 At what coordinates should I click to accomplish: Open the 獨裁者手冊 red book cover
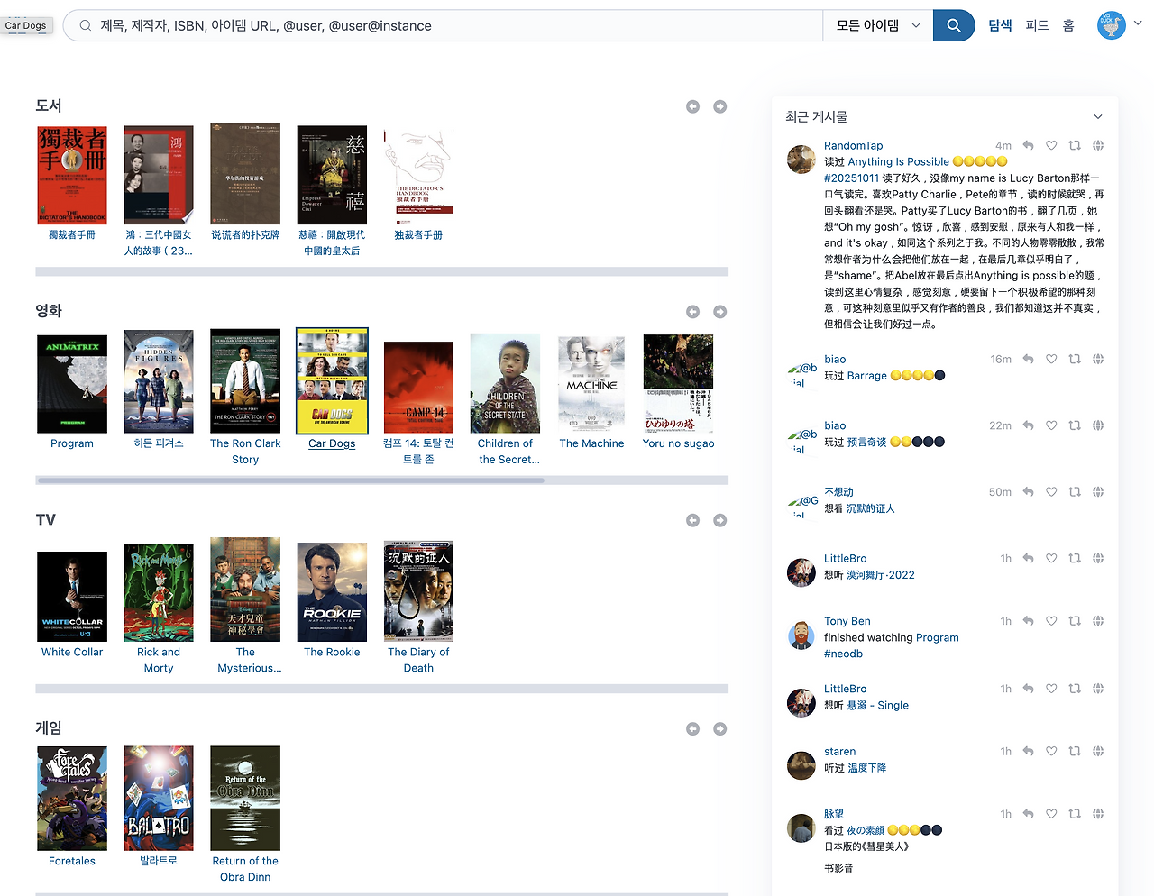[72, 175]
